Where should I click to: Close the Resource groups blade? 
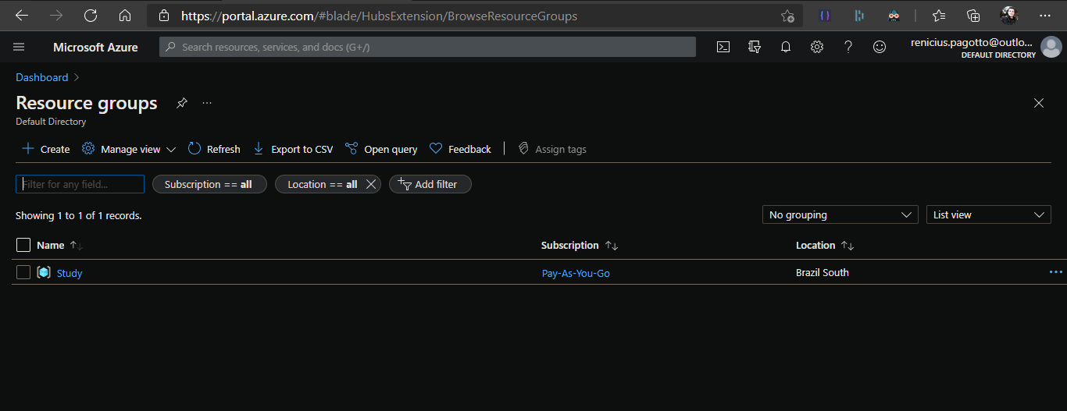(x=1039, y=103)
